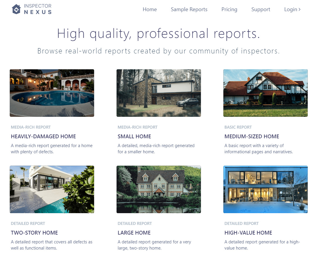Open the Pricing page from the navigation
This screenshot has width=316, height=266.
coord(229,9)
